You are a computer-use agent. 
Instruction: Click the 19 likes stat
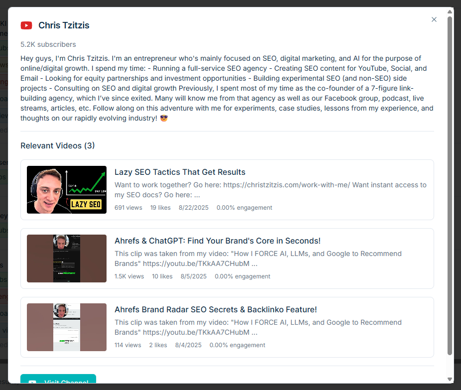(x=160, y=208)
